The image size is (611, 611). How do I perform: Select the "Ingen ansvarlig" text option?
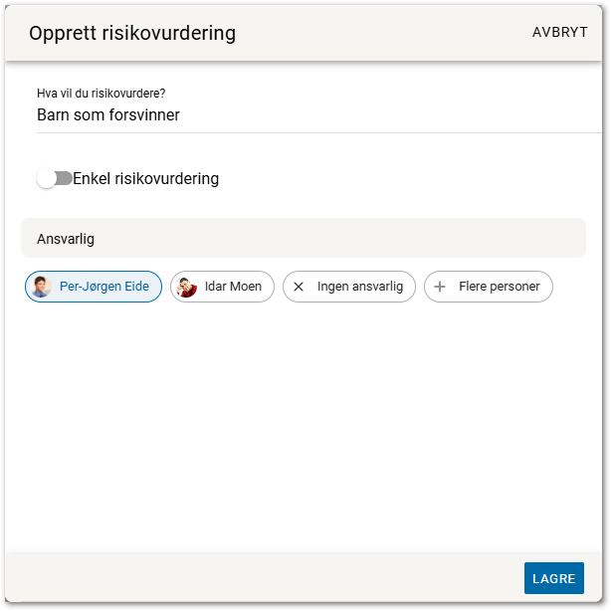coord(359,287)
